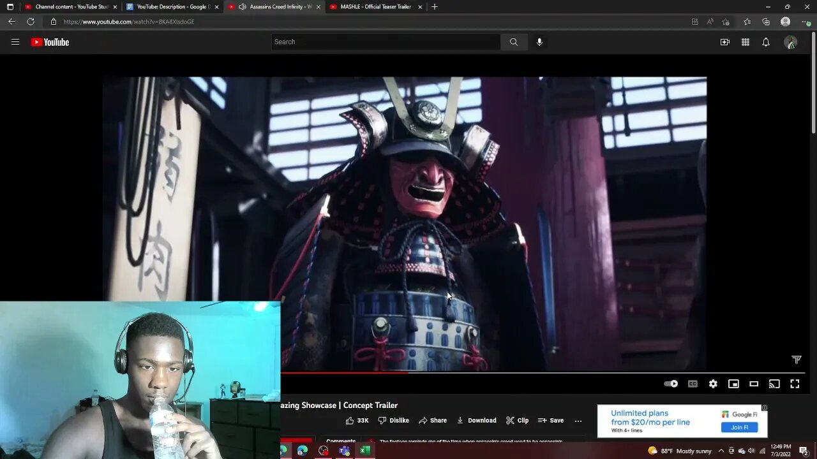Open the Edge profile icon
Image resolution: width=817 pixels, height=459 pixels.
[786, 22]
